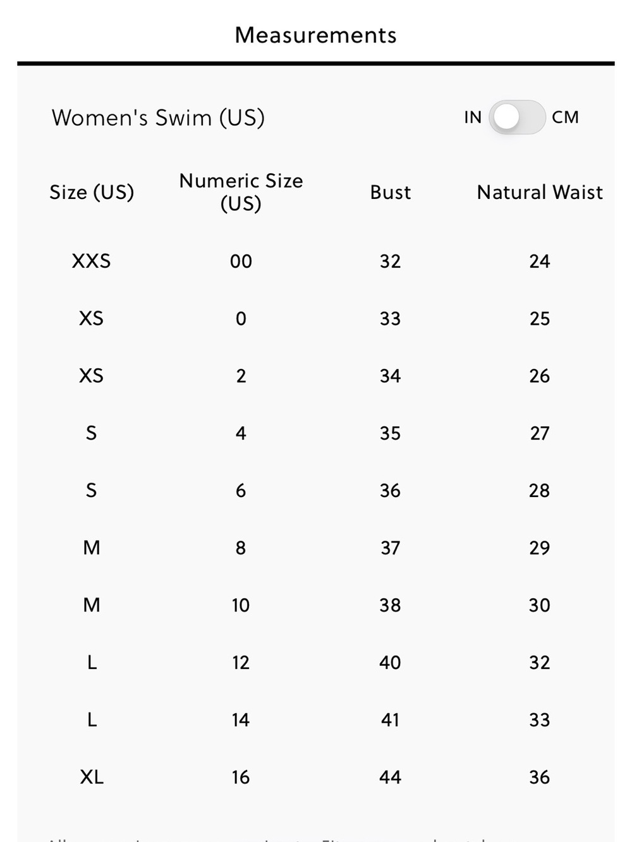Select the IN unit label
The image size is (632, 842).
click(x=473, y=117)
